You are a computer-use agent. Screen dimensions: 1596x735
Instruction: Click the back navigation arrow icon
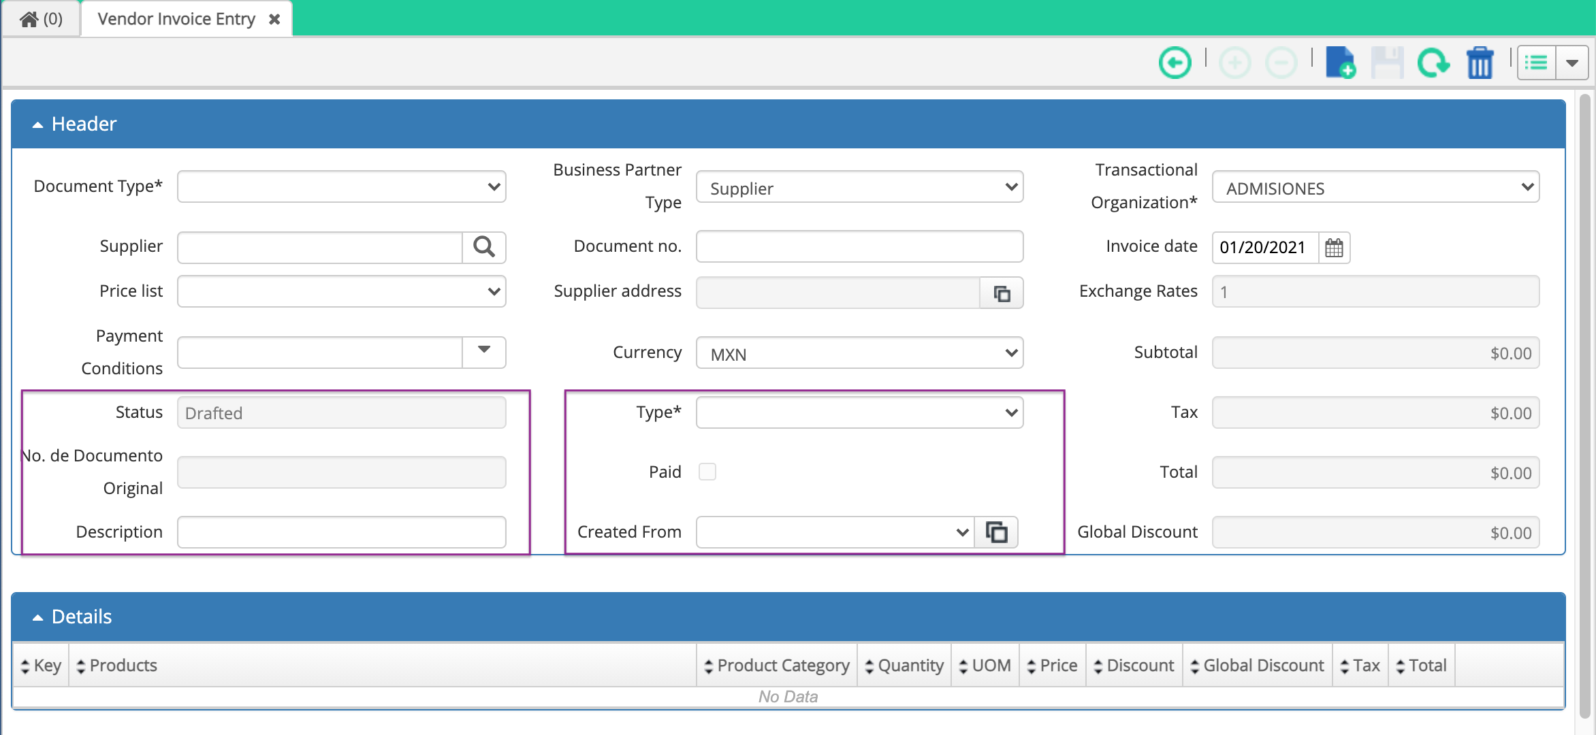point(1175,62)
